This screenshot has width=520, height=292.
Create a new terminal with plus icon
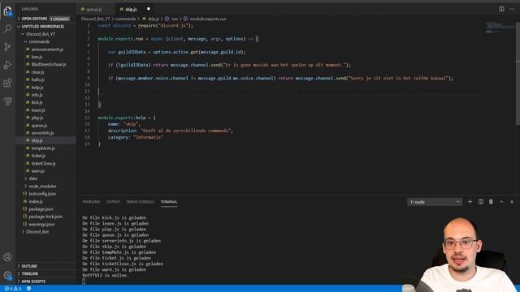point(470,202)
